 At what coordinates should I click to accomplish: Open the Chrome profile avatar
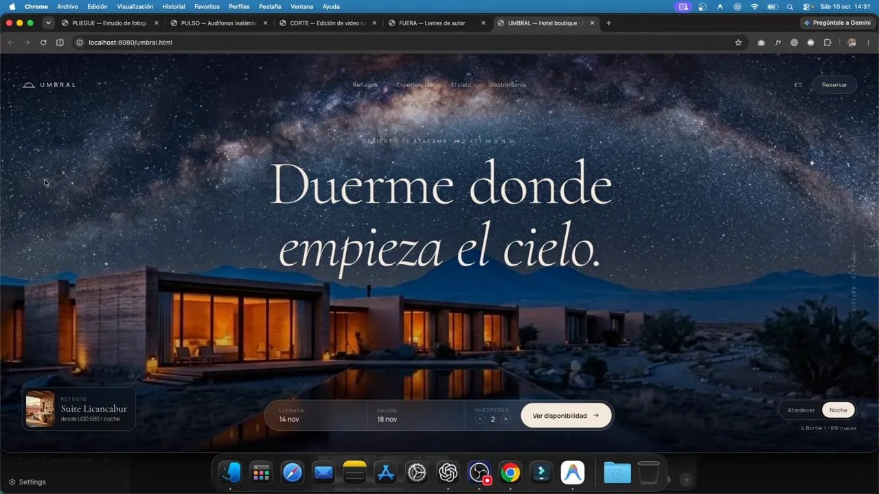point(852,43)
